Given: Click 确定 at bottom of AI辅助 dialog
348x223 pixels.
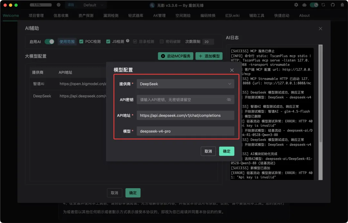Looking at the screenshot, I should (133, 193).
